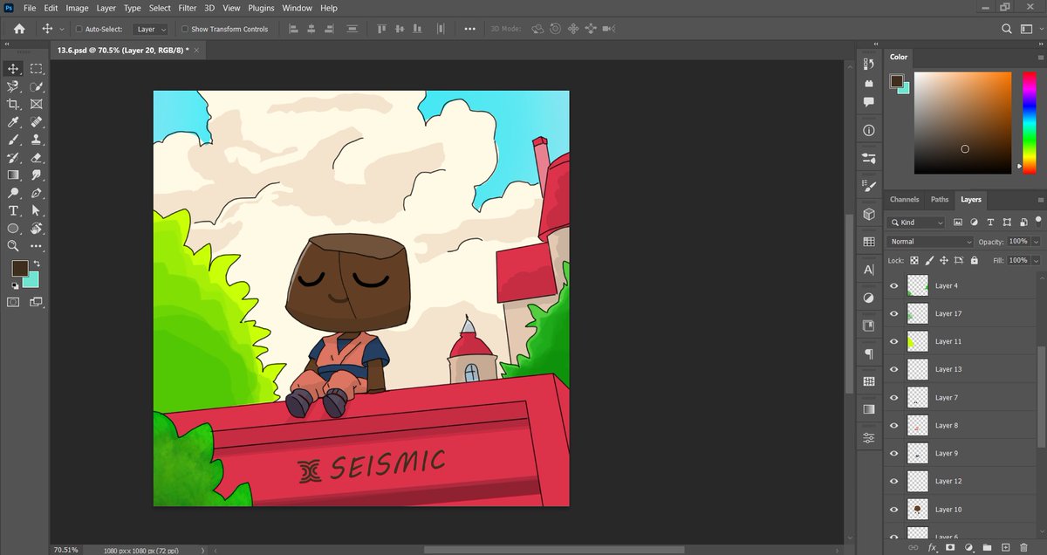Select the Dodge tool
1047x555 pixels.
point(14,193)
